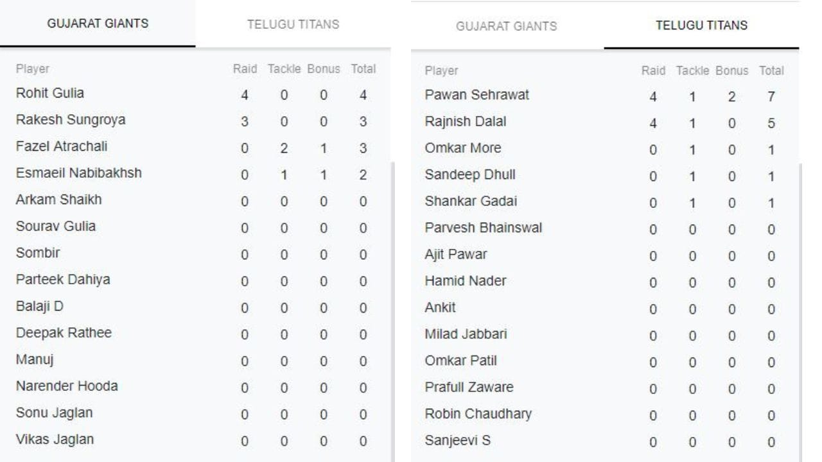Open Rajnish Dalal's player row
The image size is (822, 462).
point(465,121)
